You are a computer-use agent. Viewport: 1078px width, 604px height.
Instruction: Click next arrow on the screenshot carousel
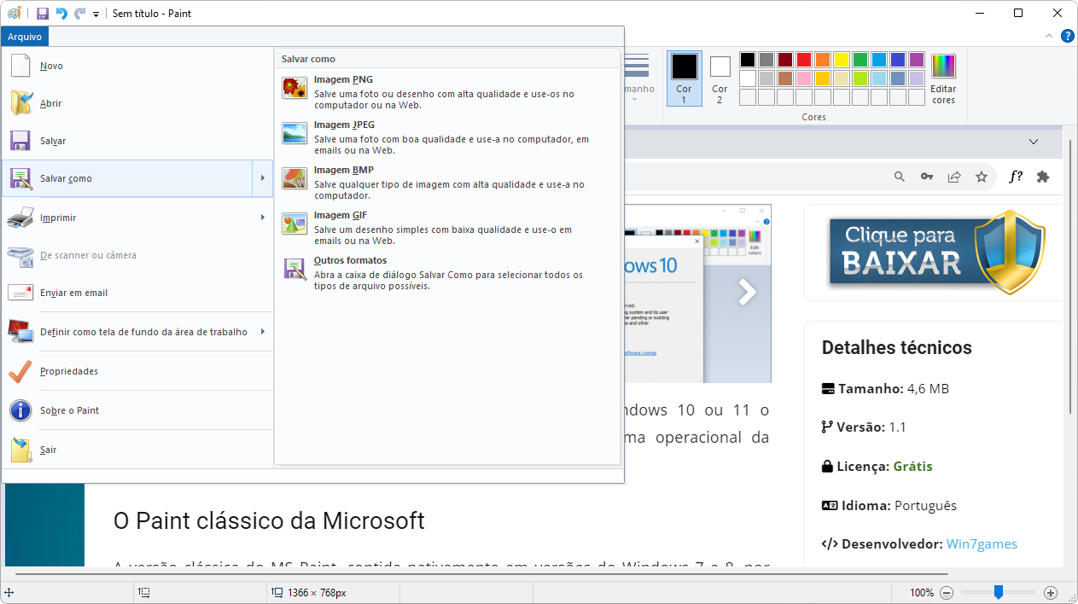(748, 293)
